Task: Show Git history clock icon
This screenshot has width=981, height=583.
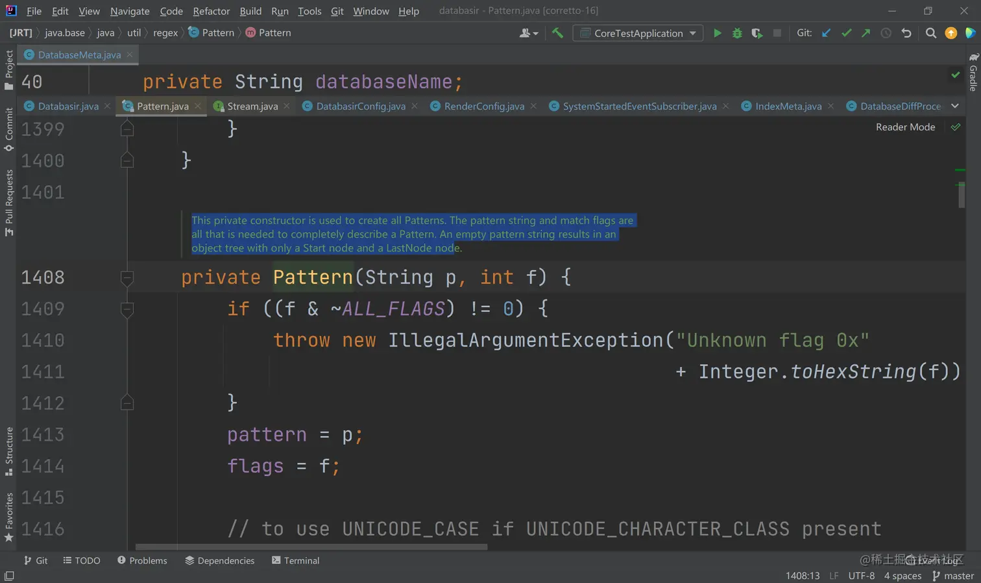Action: (x=886, y=33)
